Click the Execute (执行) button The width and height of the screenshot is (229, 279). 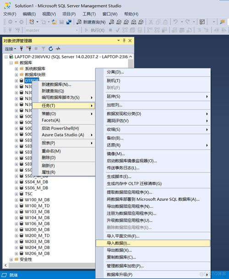coord(95,30)
